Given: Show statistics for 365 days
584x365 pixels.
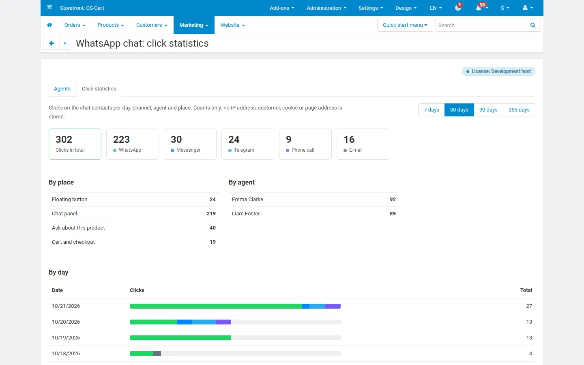Looking at the screenshot, I should 519,110.
